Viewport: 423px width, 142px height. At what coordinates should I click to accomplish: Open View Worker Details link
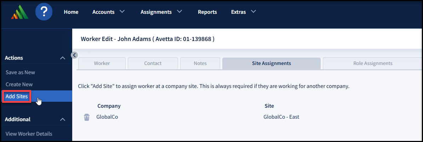coord(29,134)
